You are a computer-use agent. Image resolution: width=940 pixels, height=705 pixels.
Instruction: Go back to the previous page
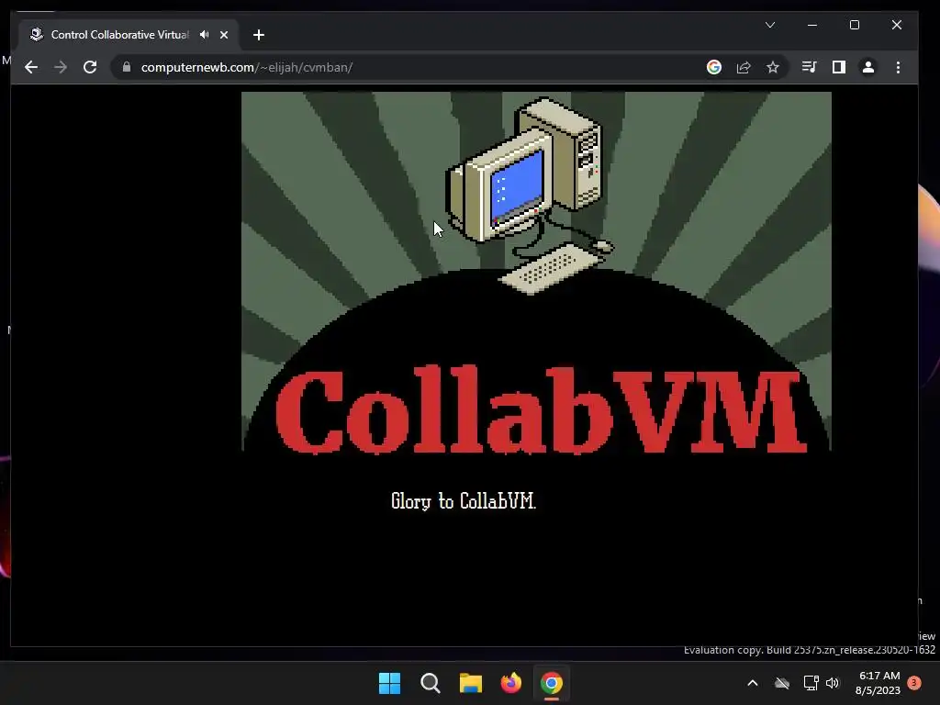[x=31, y=67]
